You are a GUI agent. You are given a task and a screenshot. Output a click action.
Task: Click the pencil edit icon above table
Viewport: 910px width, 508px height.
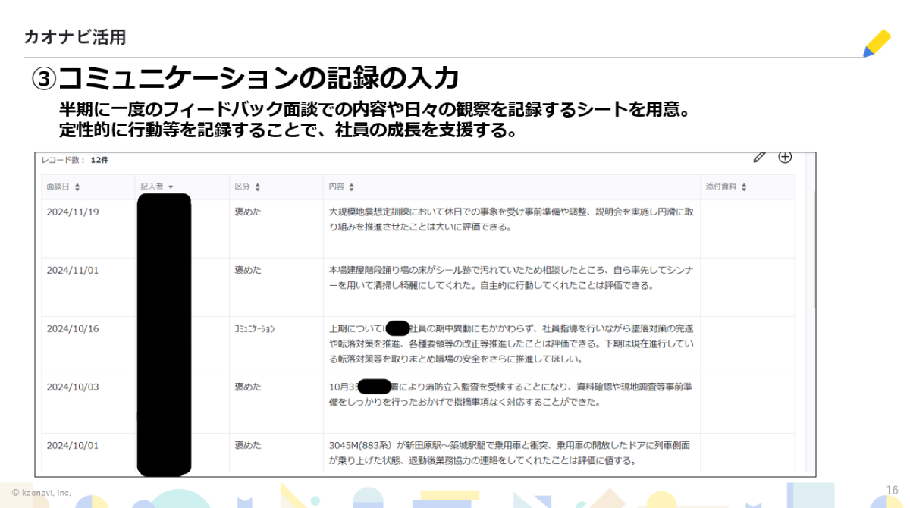point(759,157)
